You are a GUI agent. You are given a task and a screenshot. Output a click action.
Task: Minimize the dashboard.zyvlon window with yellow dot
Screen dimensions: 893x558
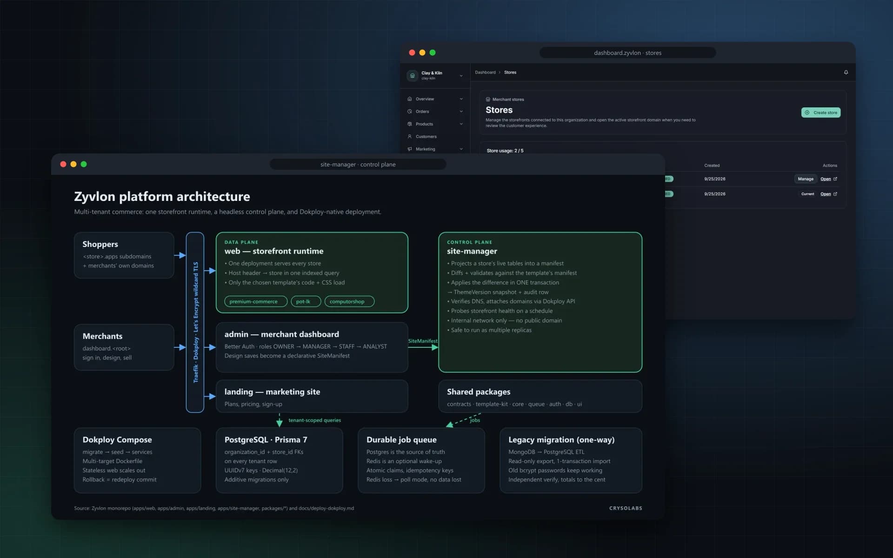pyautogui.click(x=422, y=53)
